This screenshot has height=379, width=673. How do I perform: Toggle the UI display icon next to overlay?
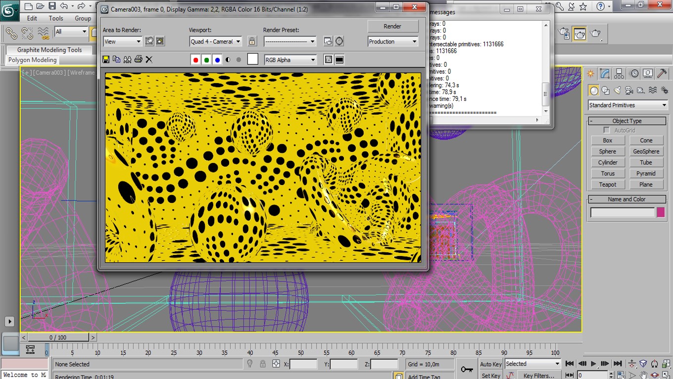pos(339,60)
